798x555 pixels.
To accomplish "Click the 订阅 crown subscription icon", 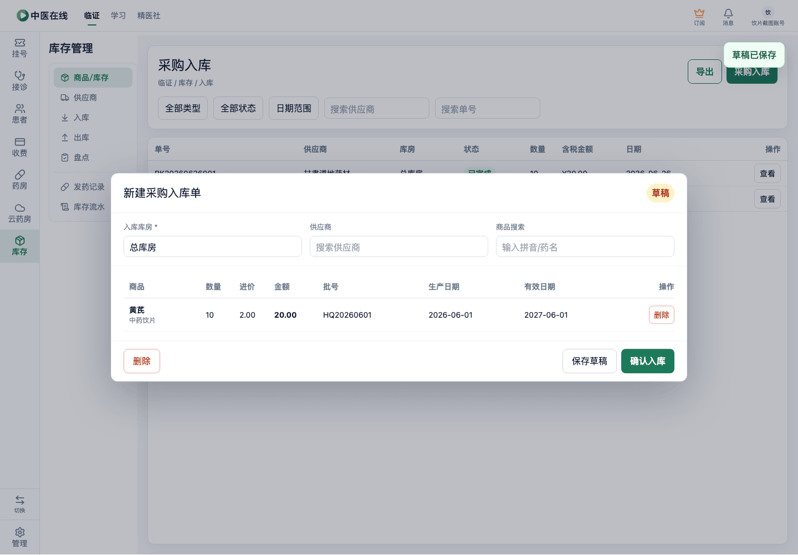I will point(699,17).
